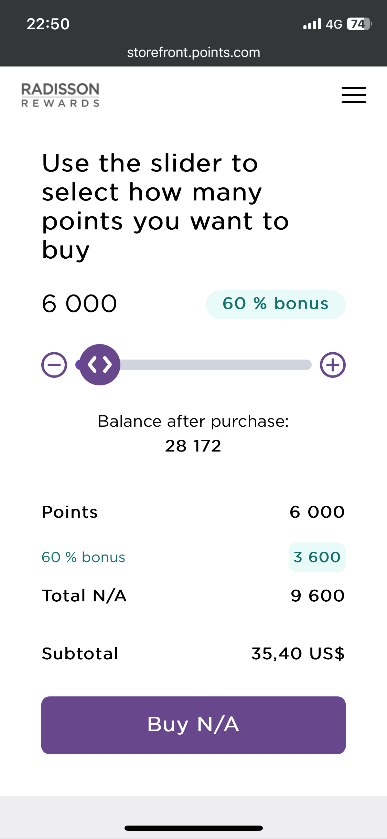The height and width of the screenshot is (839, 387).
Task: Click the plus icon to increase points
Action: tap(333, 365)
